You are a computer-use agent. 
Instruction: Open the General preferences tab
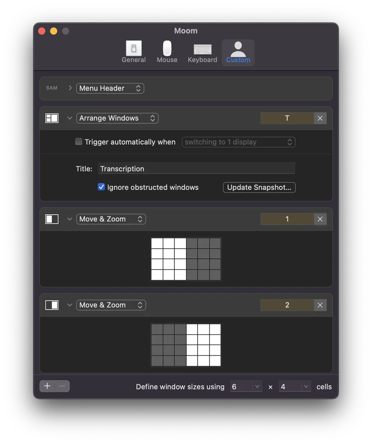click(134, 52)
